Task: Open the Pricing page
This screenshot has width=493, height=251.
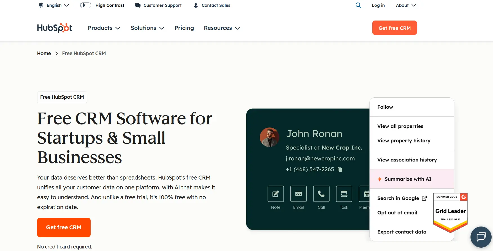Action: tap(184, 28)
